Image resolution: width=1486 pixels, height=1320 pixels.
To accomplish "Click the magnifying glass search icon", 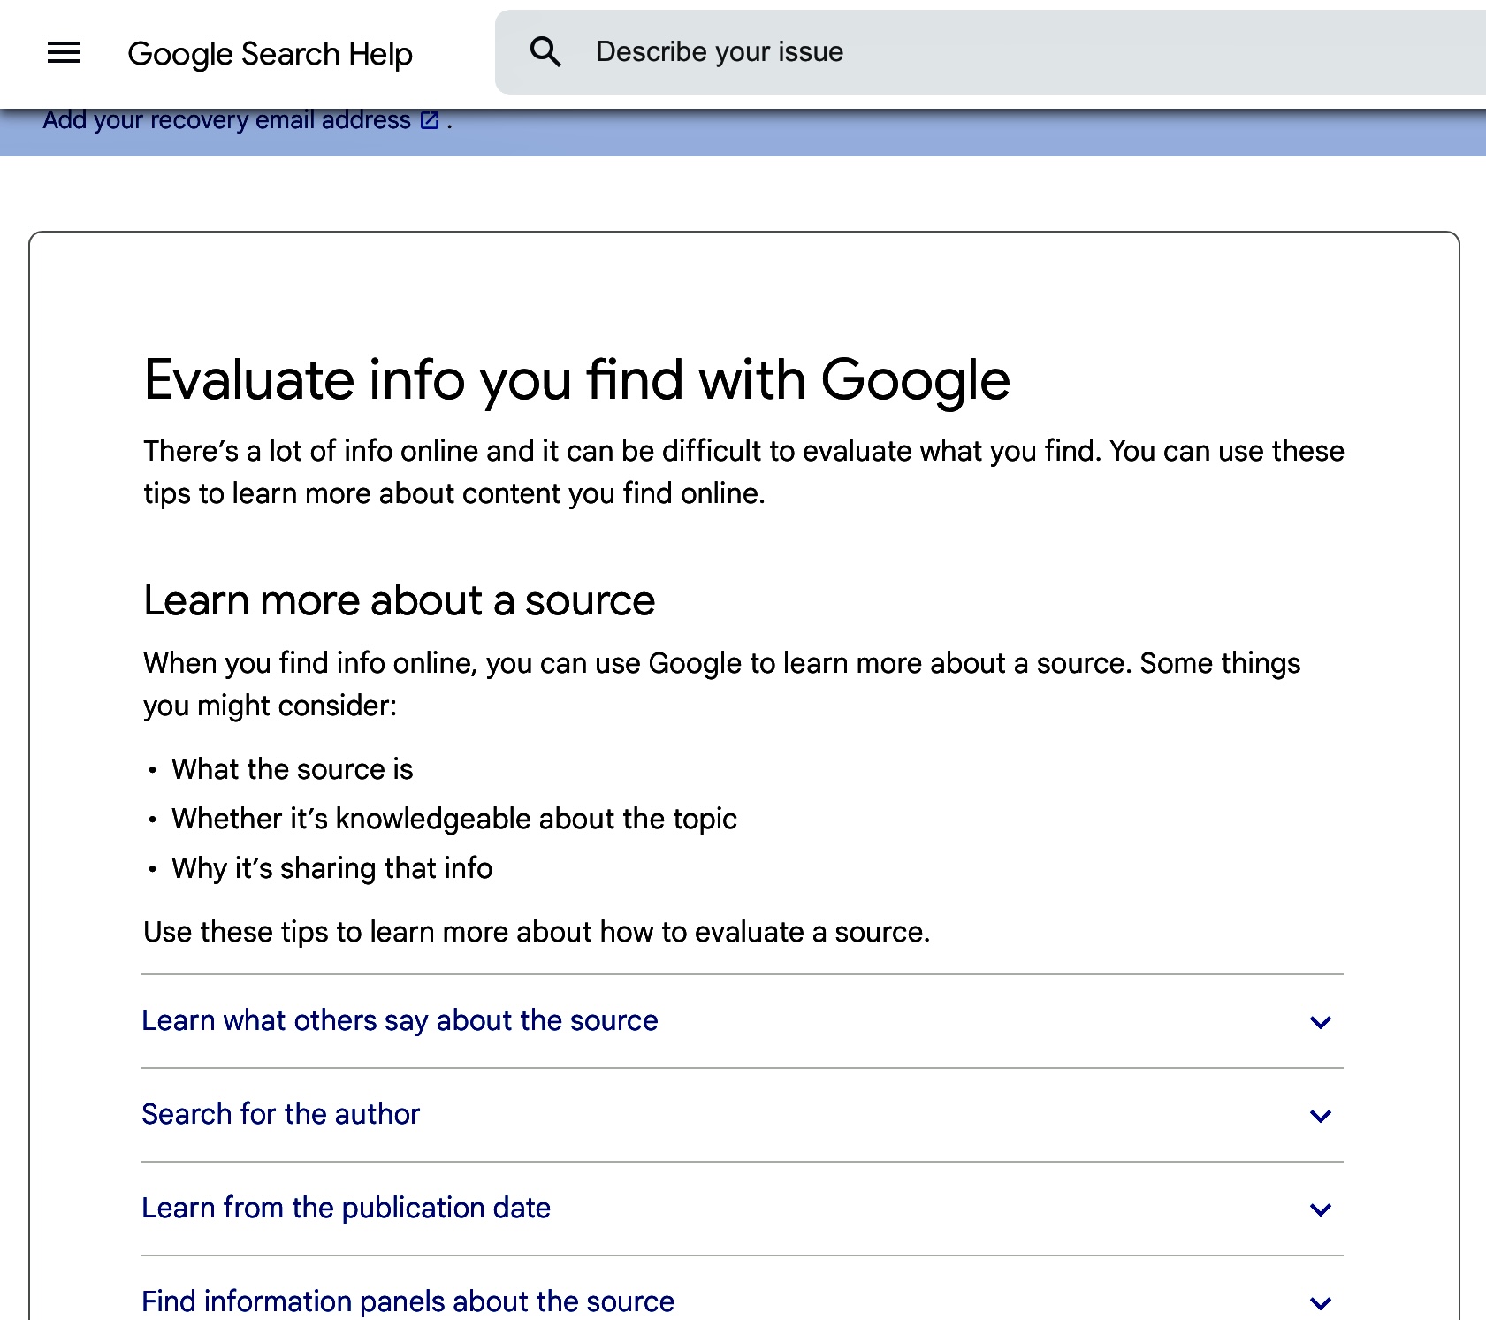I will coord(545,52).
